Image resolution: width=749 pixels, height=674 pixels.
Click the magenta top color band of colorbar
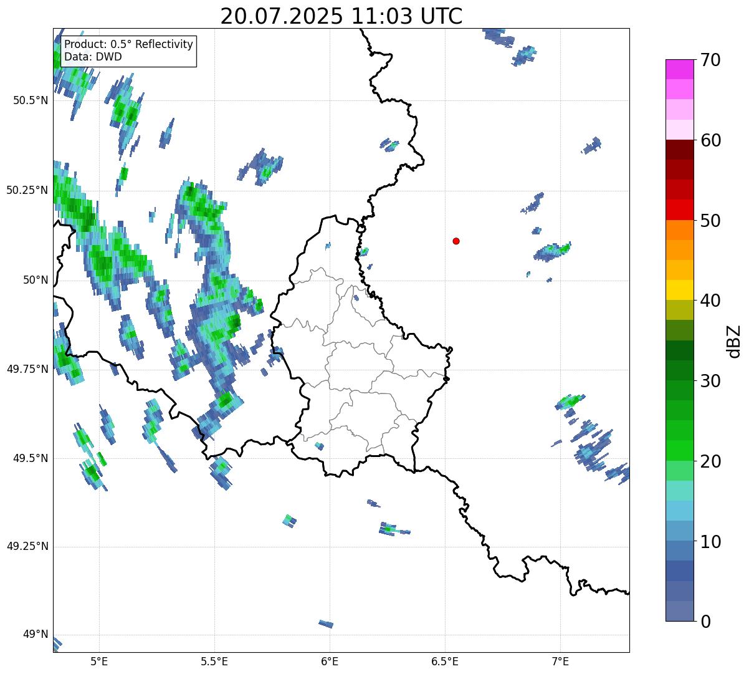(x=679, y=69)
